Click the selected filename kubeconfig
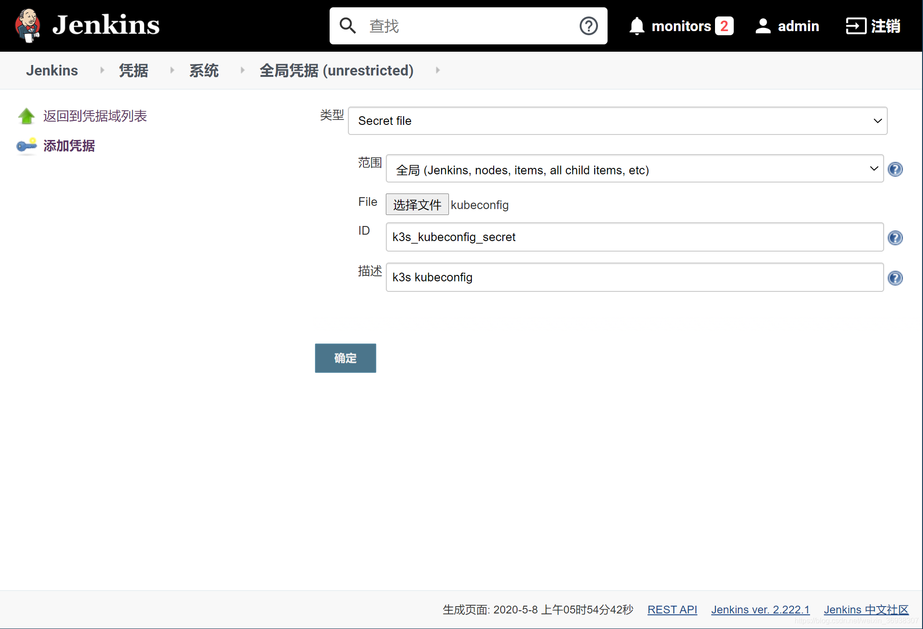Image resolution: width=923 pixels, height=629 pixels. click(x=480, y=205)
